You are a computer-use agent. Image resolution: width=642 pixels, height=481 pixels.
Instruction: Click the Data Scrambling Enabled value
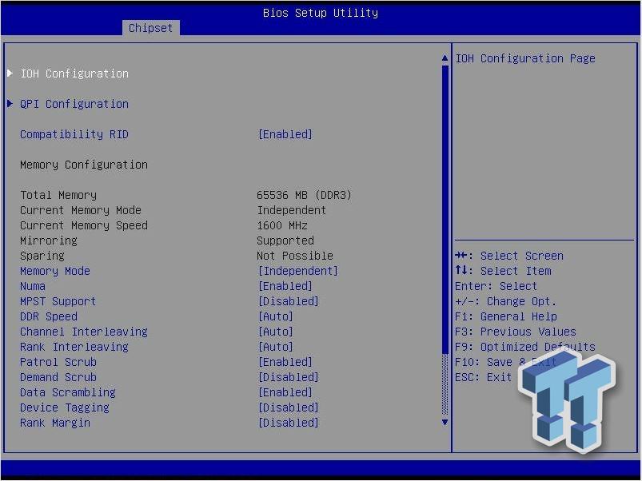(285, 392)
